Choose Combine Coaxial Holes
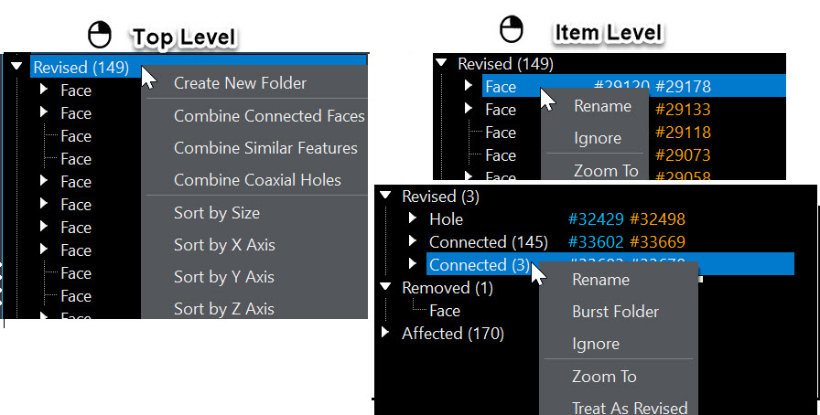 click(257, 180)
